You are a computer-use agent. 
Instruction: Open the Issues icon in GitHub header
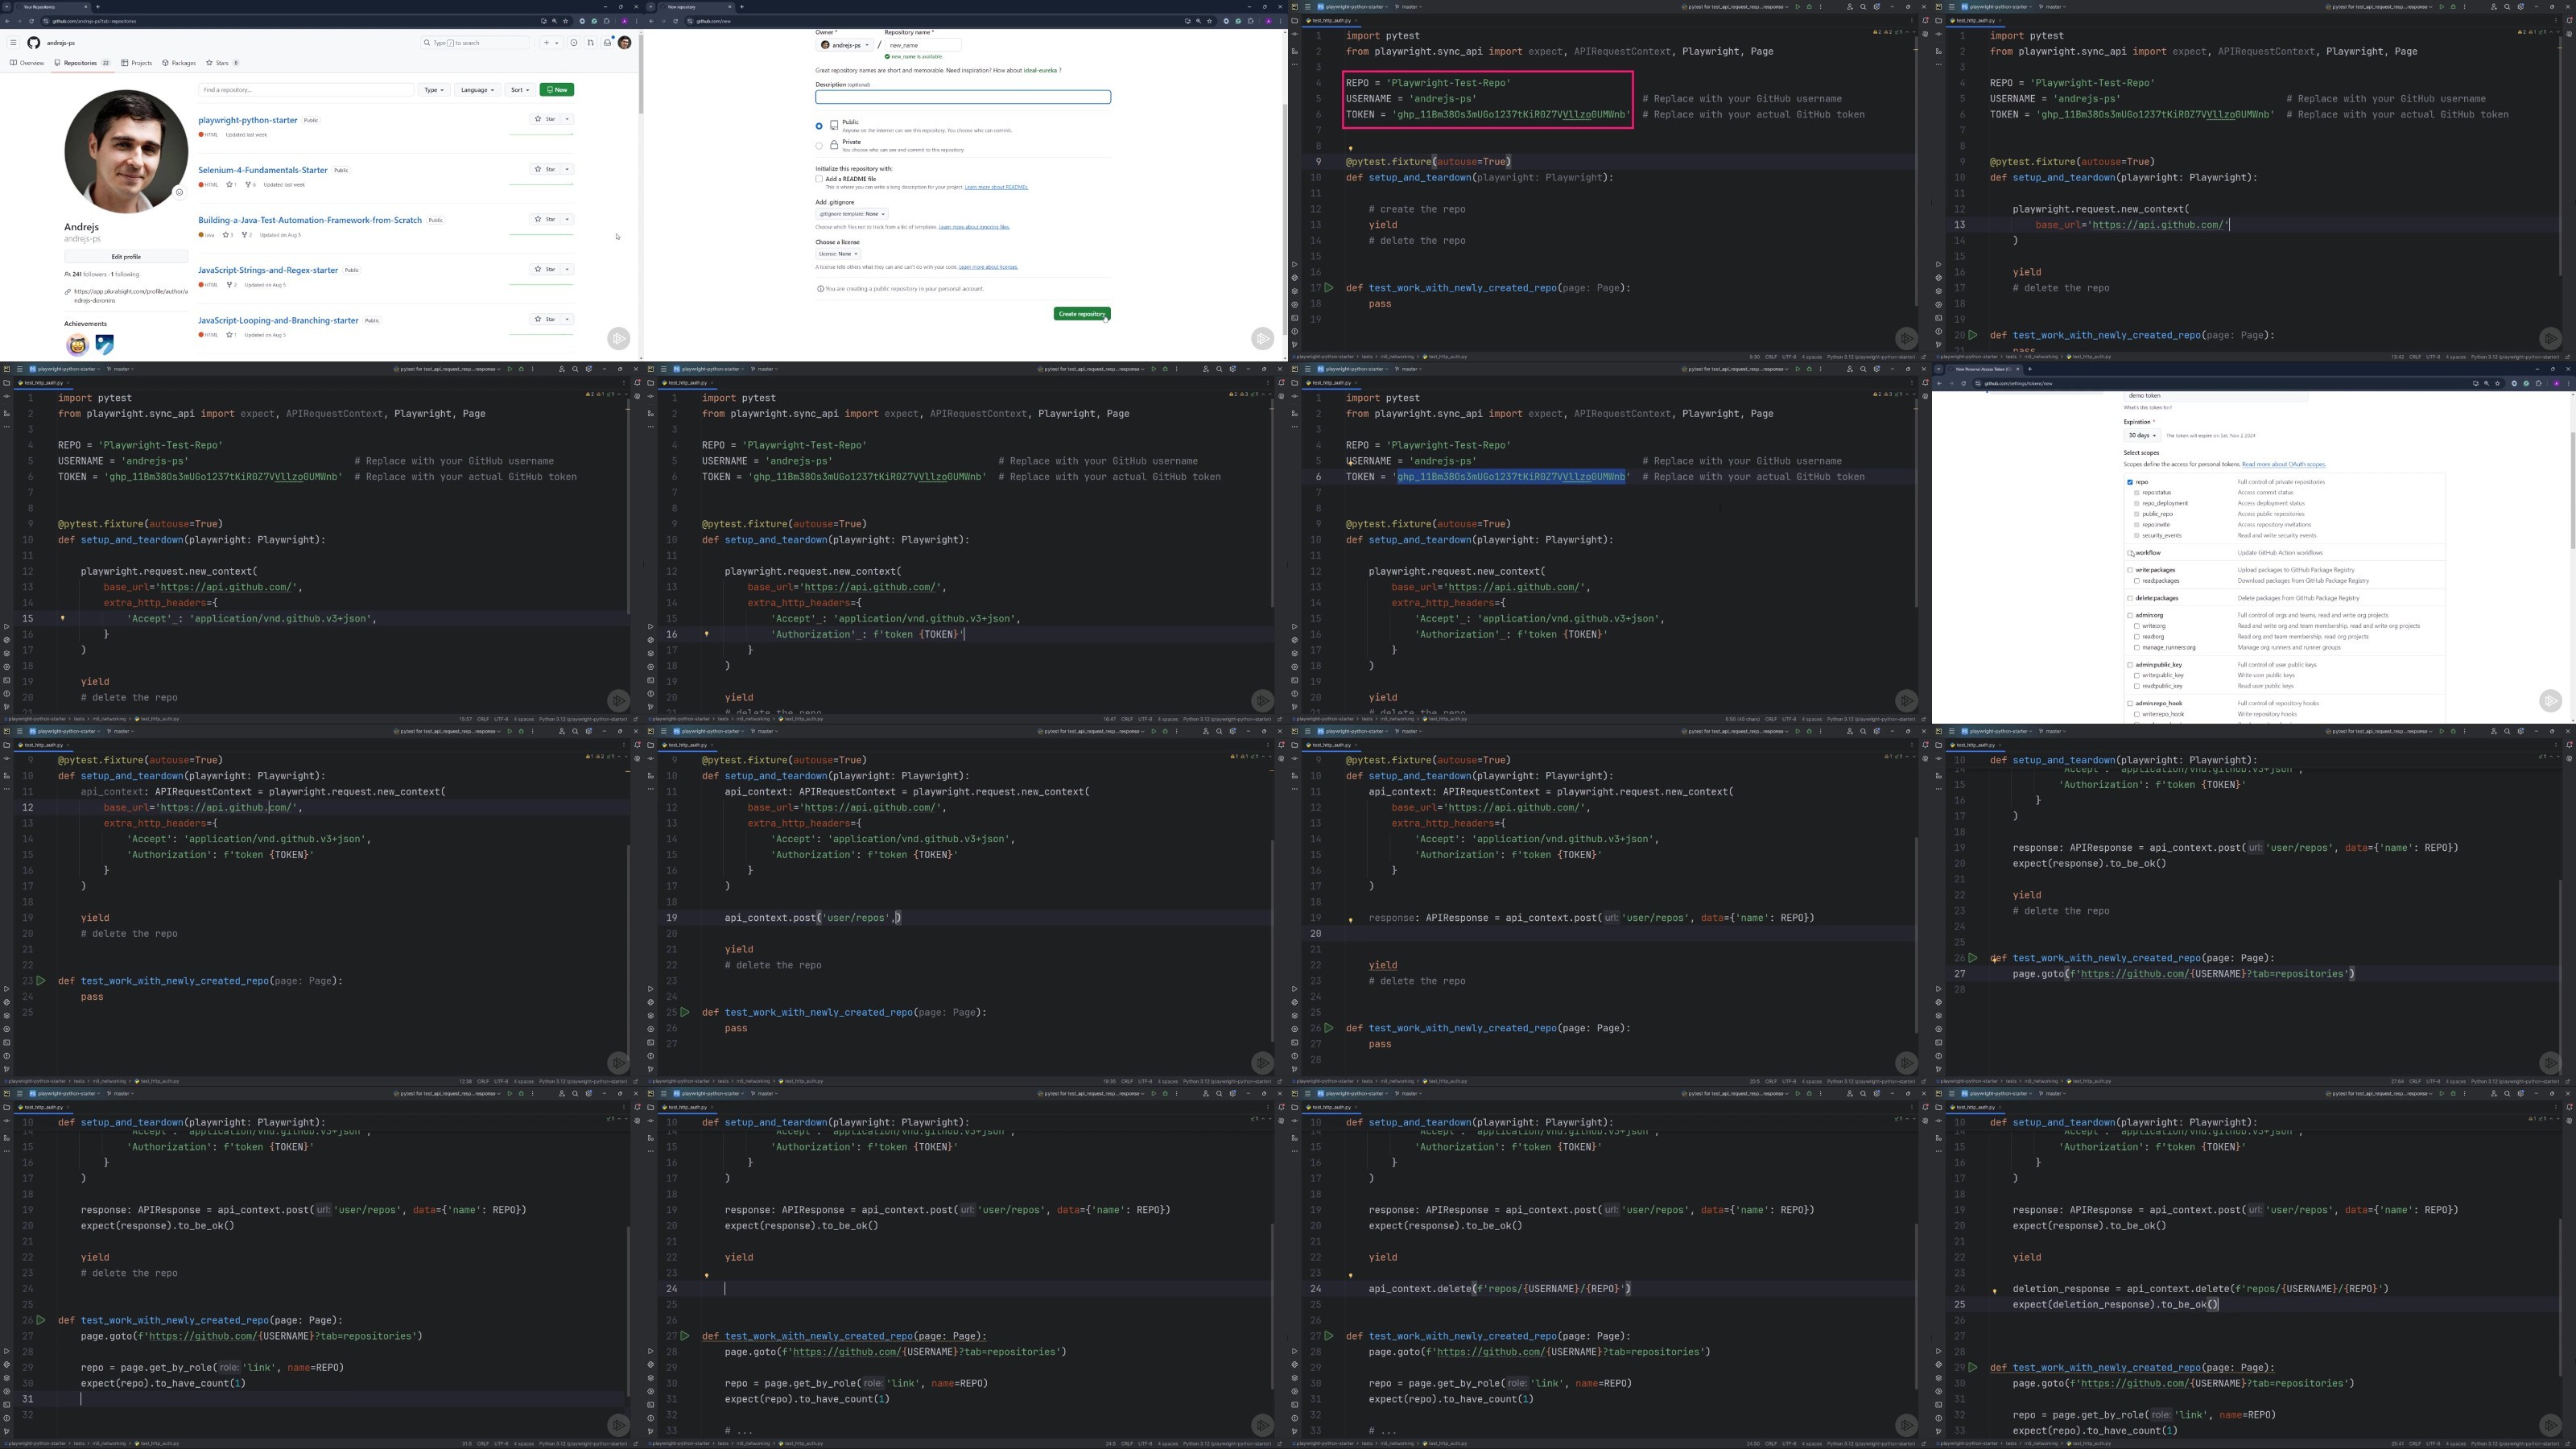coord(574,43)
